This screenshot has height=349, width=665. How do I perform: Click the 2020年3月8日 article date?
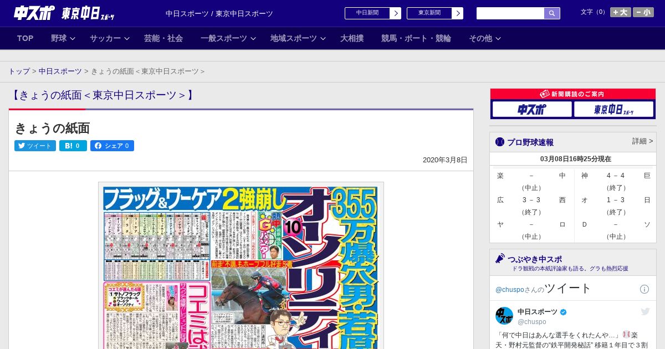445,160
